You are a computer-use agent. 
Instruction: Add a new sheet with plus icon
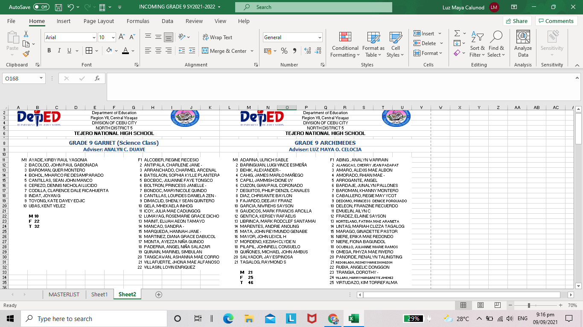pos(159,295)
